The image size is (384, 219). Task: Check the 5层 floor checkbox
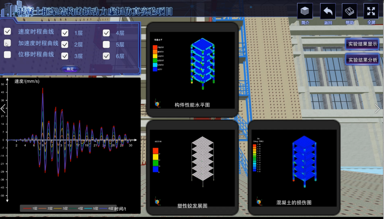click(106, 45)
